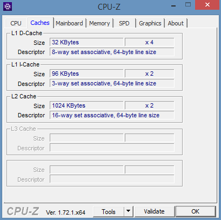Click the Tools button
The image size is (221, 220).
click(x=109, y=211)
